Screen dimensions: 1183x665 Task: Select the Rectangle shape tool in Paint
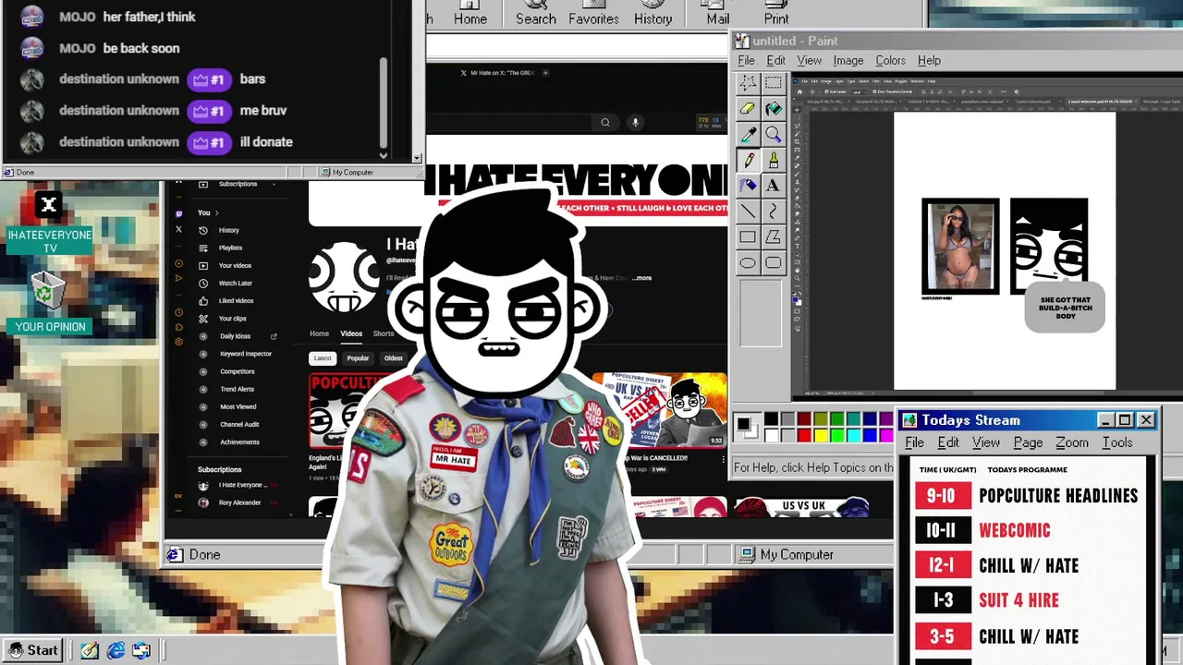748,237
